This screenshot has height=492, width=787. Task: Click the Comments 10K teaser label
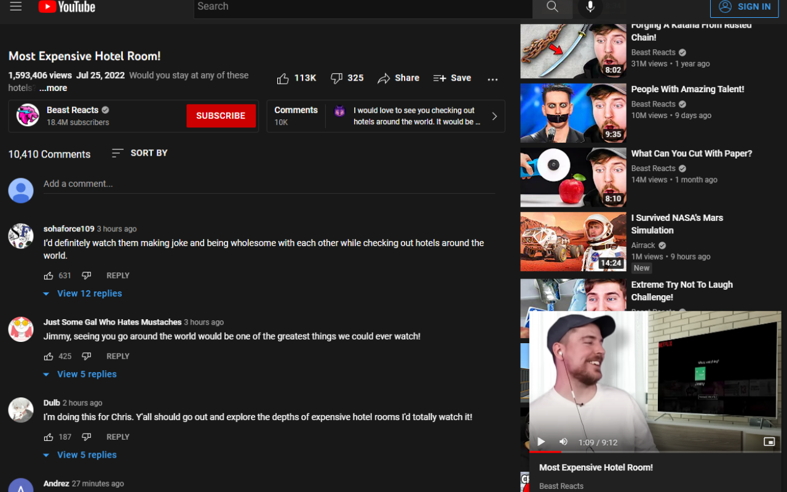coord(296,116)
